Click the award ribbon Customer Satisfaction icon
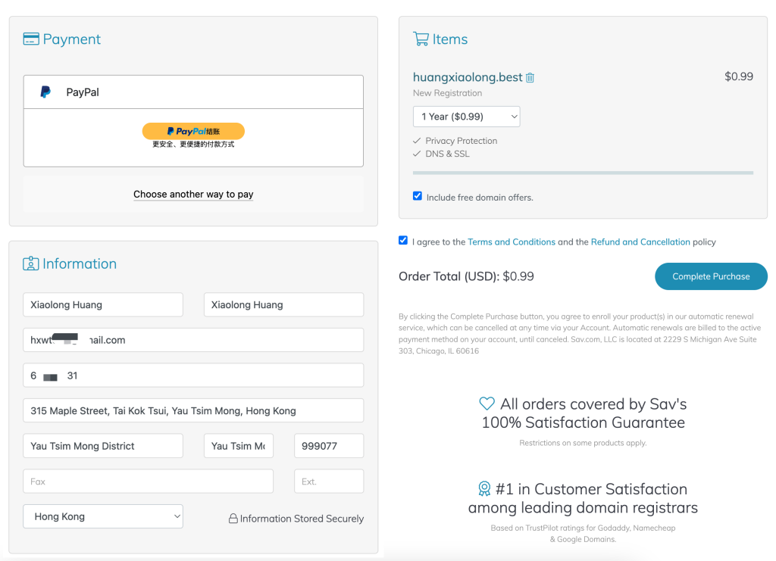Image resolution: width=776 pixels, height=561 pixels. 484,488
